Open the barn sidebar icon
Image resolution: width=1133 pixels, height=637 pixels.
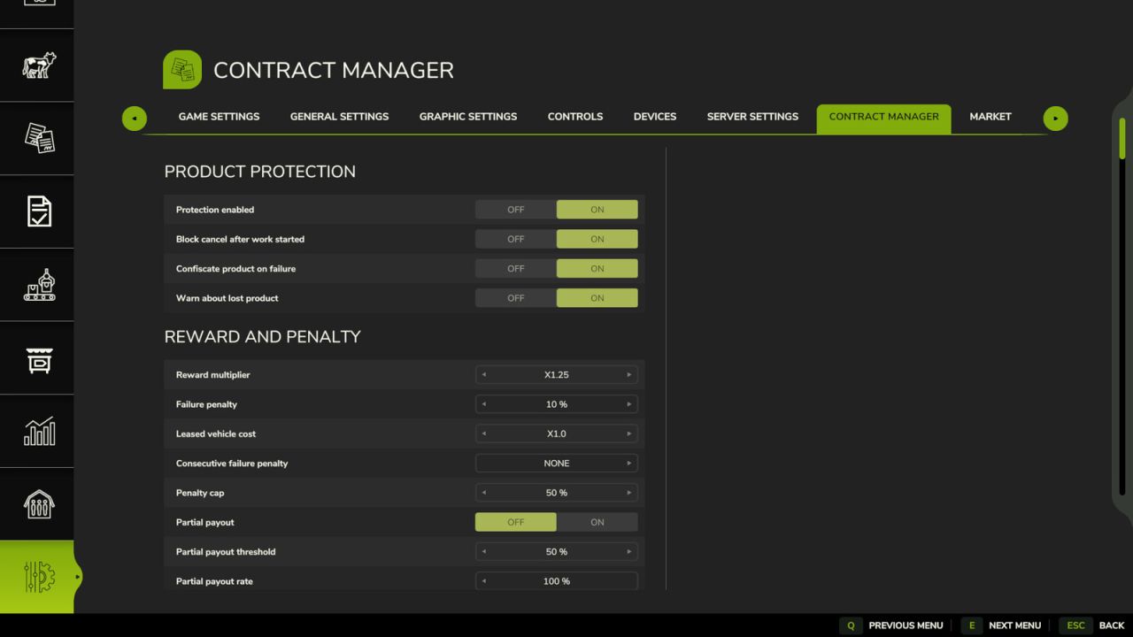coord(38,504)
